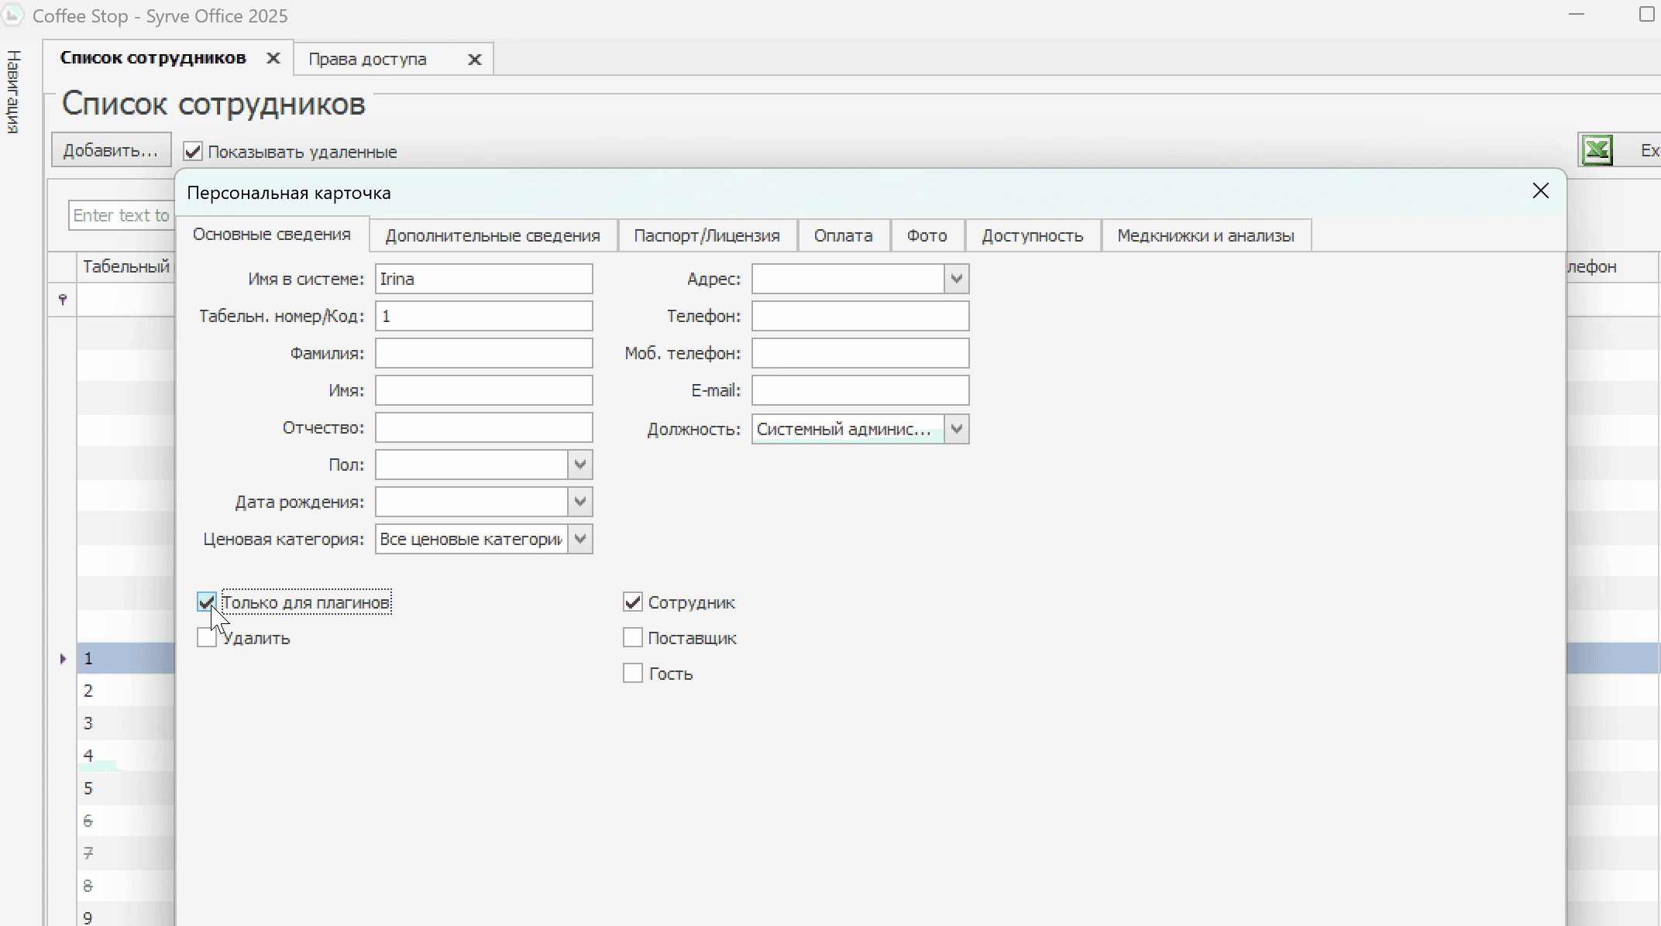1661x926 pixels.
Task: Click the Excel export icon
Action: click(1597, 150)
